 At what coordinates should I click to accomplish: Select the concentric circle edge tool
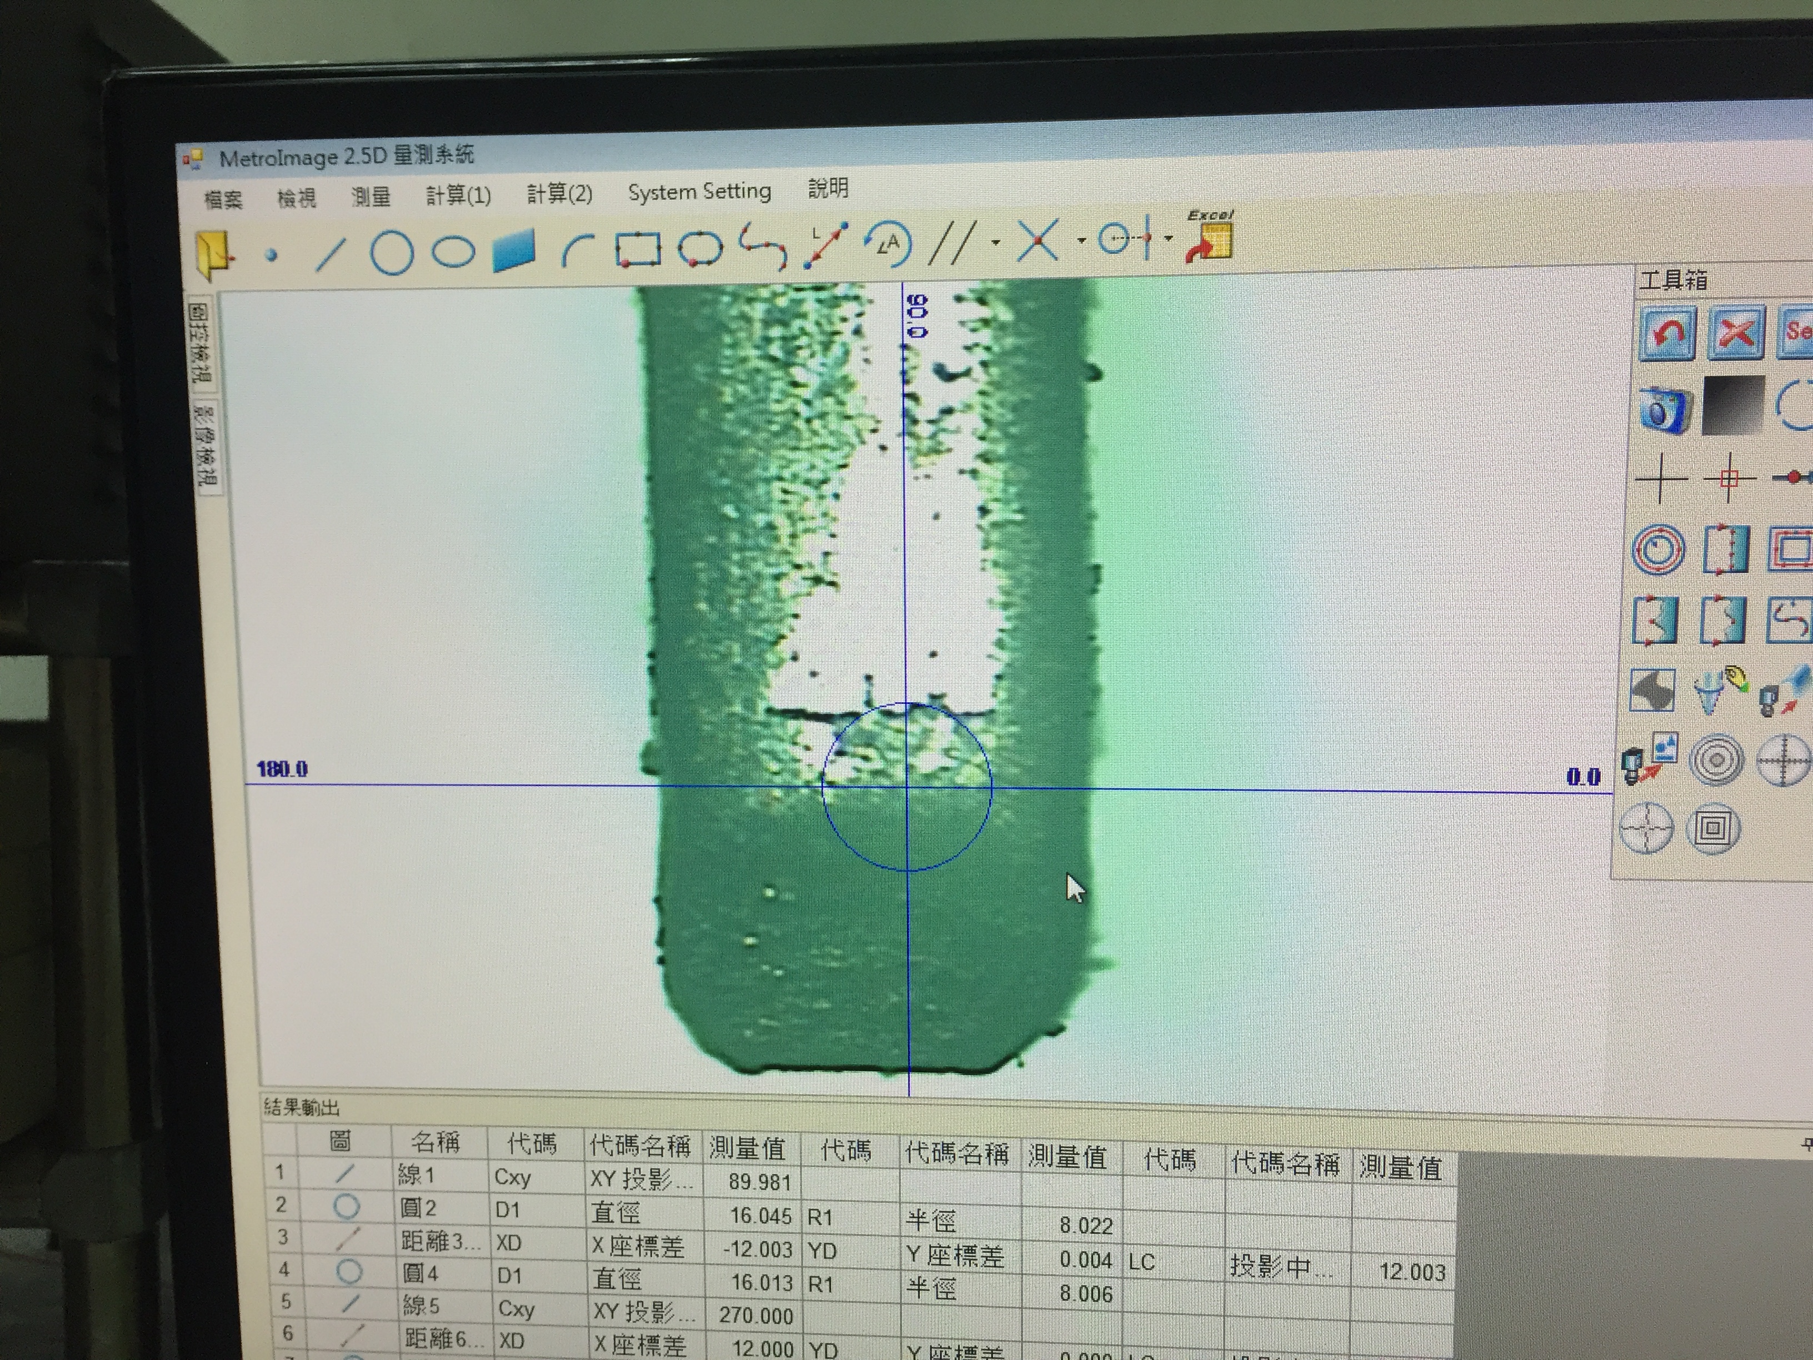pyautogui.click(x=1659, y=549)
